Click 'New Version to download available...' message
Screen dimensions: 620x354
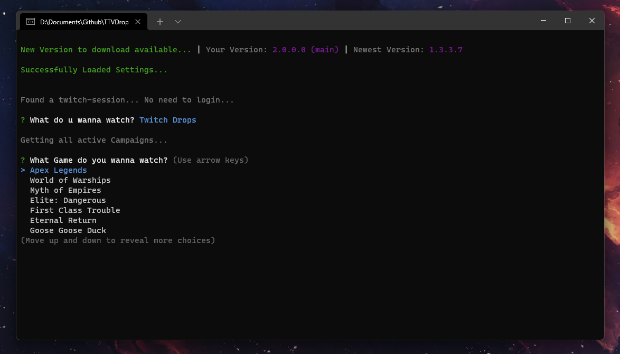[x=106, y=50]
